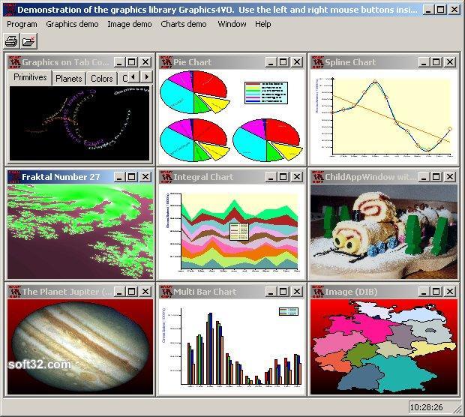Open the Graphics demo menu

pos(72,24)
